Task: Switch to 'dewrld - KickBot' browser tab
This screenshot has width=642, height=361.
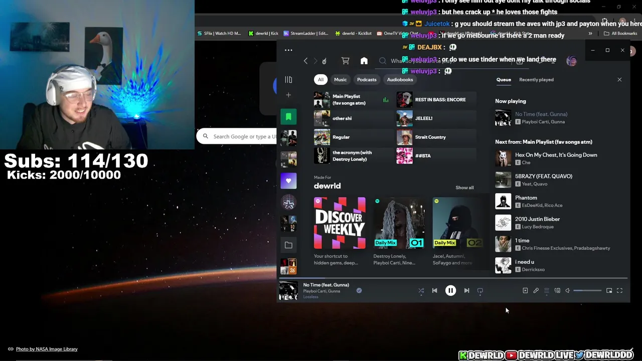Action: pos(354,34)
